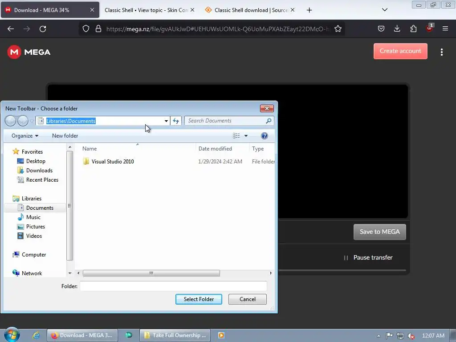456x342 pixels.
Task: Open Firefox downloads panel
Action: click(397, 28)
